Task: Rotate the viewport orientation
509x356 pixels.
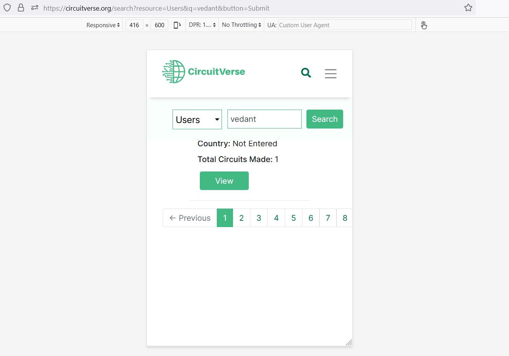Action: [x=177, y=24]
